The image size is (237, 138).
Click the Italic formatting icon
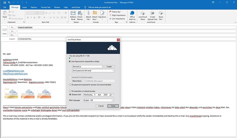pos(31,17)
